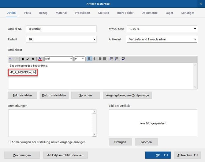Insert a bulleted list in Artikeltext
The height and width of the screenshot is (162, 205).
click(111, 59)
